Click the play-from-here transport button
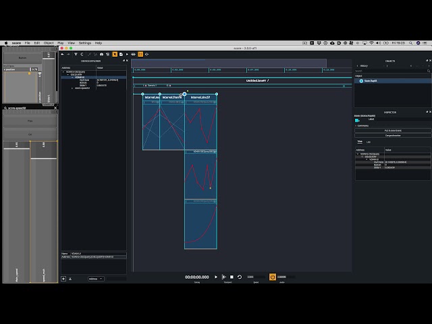Image resolution: width=432 pixels, height=324 pixels. [x=224, y=277]
